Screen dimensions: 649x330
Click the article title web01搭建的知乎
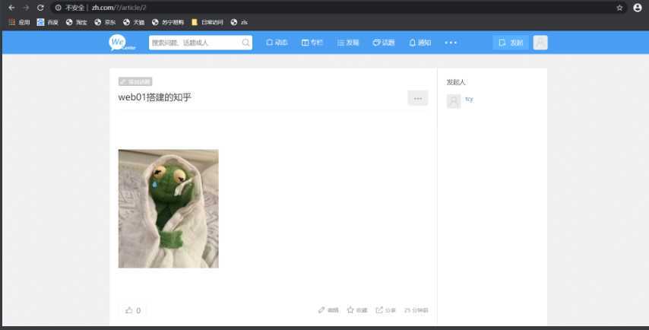pyautogui.click(x=154, y=97)
